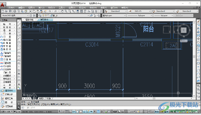Screen dimensions: 201x115
Task: Toggle polar tracking in status bar
Action: [74, 112]
